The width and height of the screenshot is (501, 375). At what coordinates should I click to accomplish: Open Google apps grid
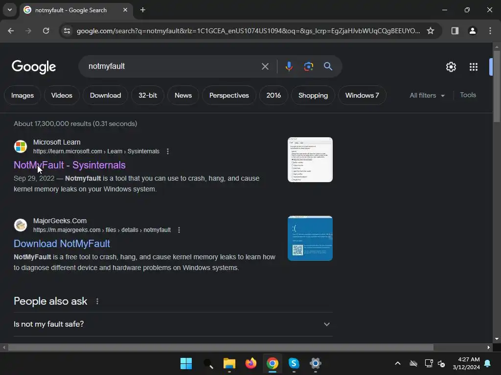click(x=474, y=67)
